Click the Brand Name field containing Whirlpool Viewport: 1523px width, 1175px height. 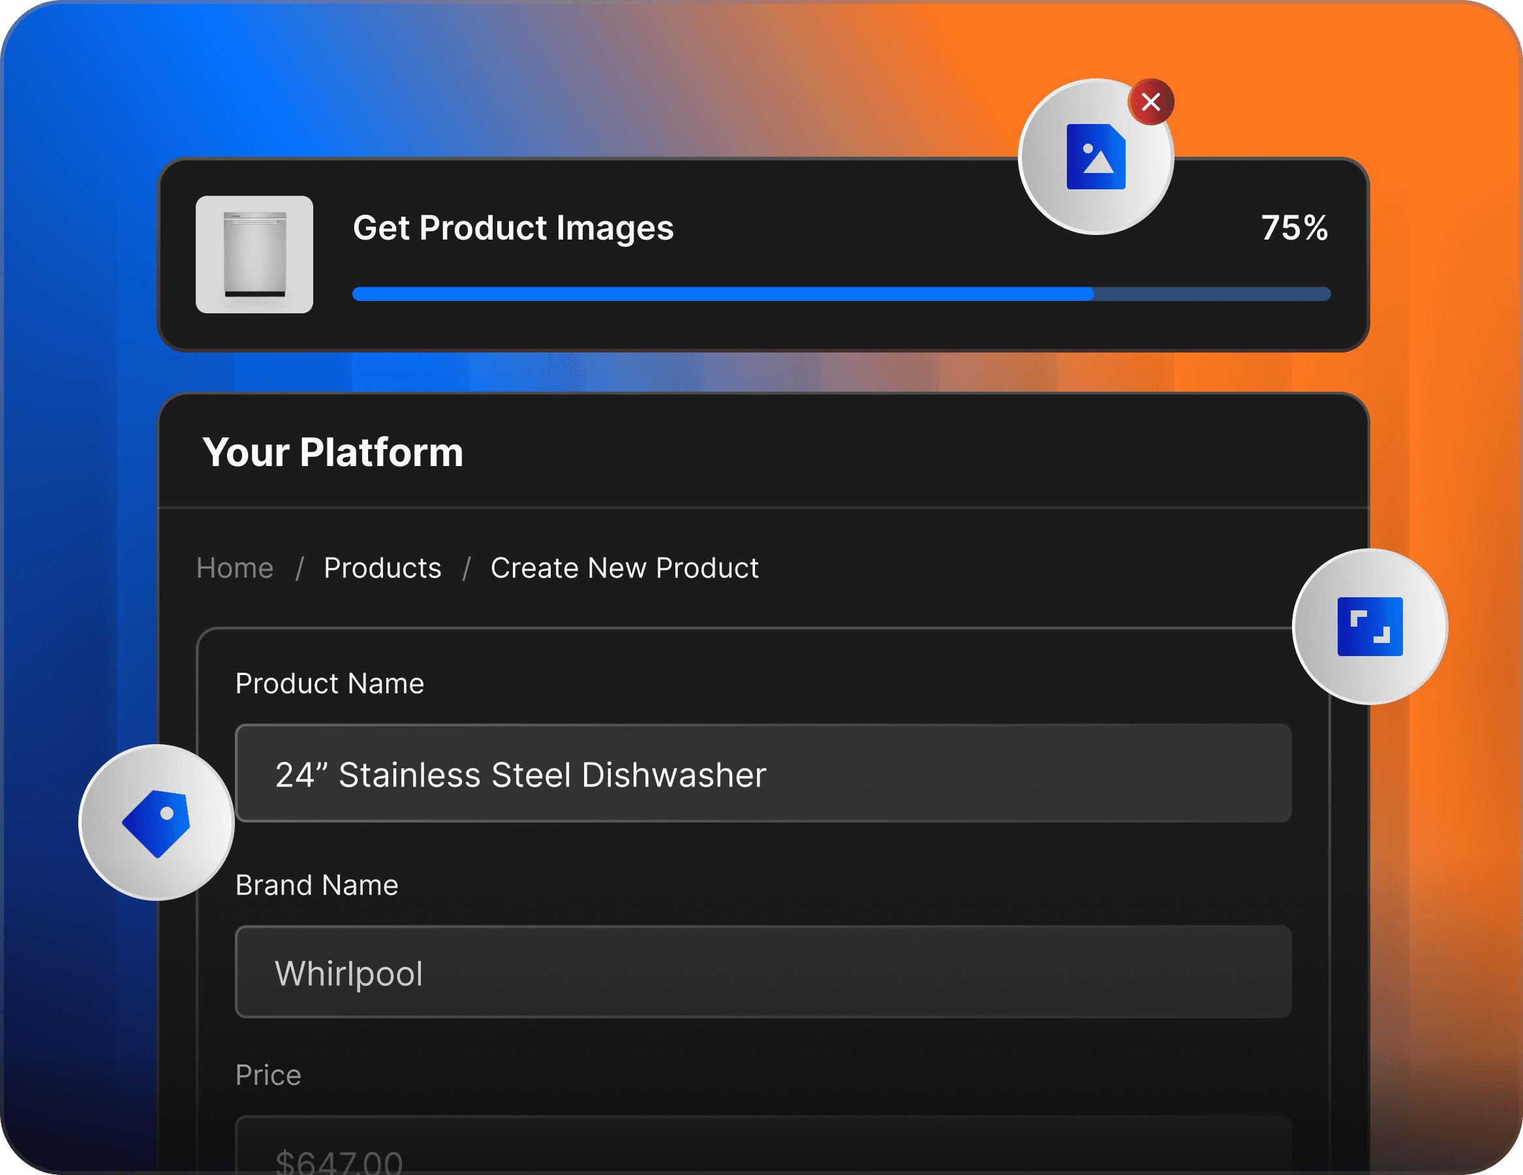(763, 972)
